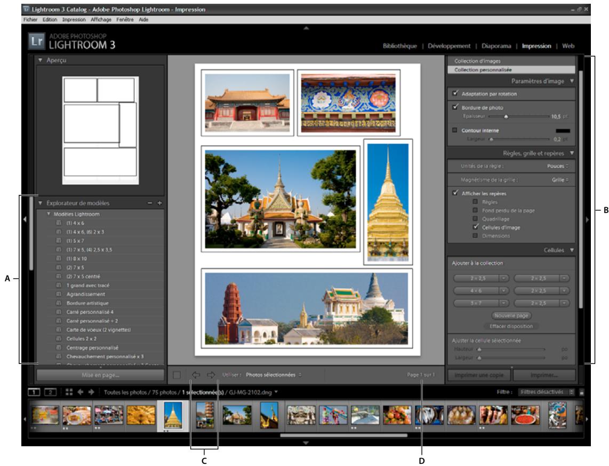
Task: Add a new template with the plus icon
Action: (x=159, y=203)
